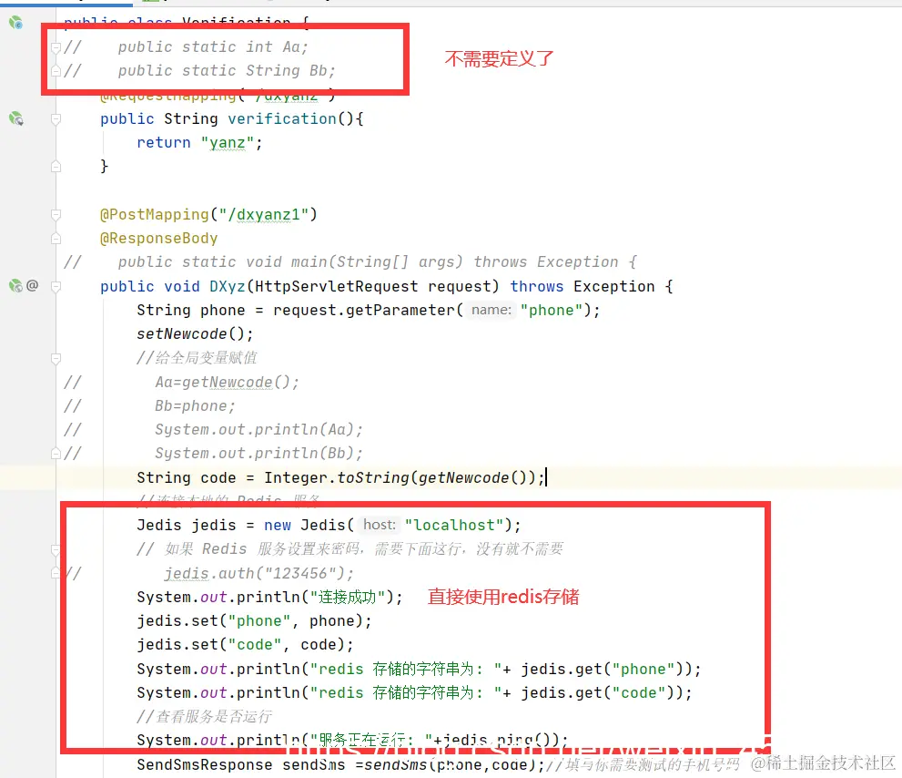Click the @ gutter icon beside DXyz method
The height and width of the screenshot is (778, 902).
[x=32, y=286]
